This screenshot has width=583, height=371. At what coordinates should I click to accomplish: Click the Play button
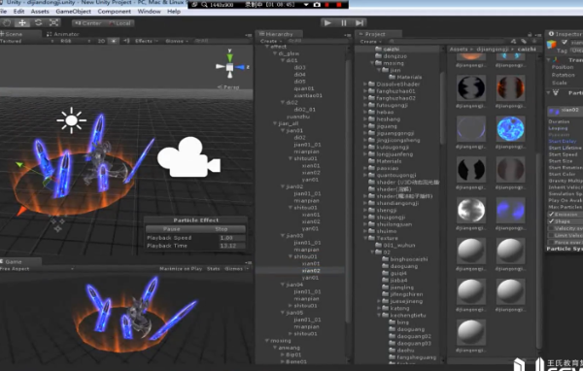tap(327, 23)
